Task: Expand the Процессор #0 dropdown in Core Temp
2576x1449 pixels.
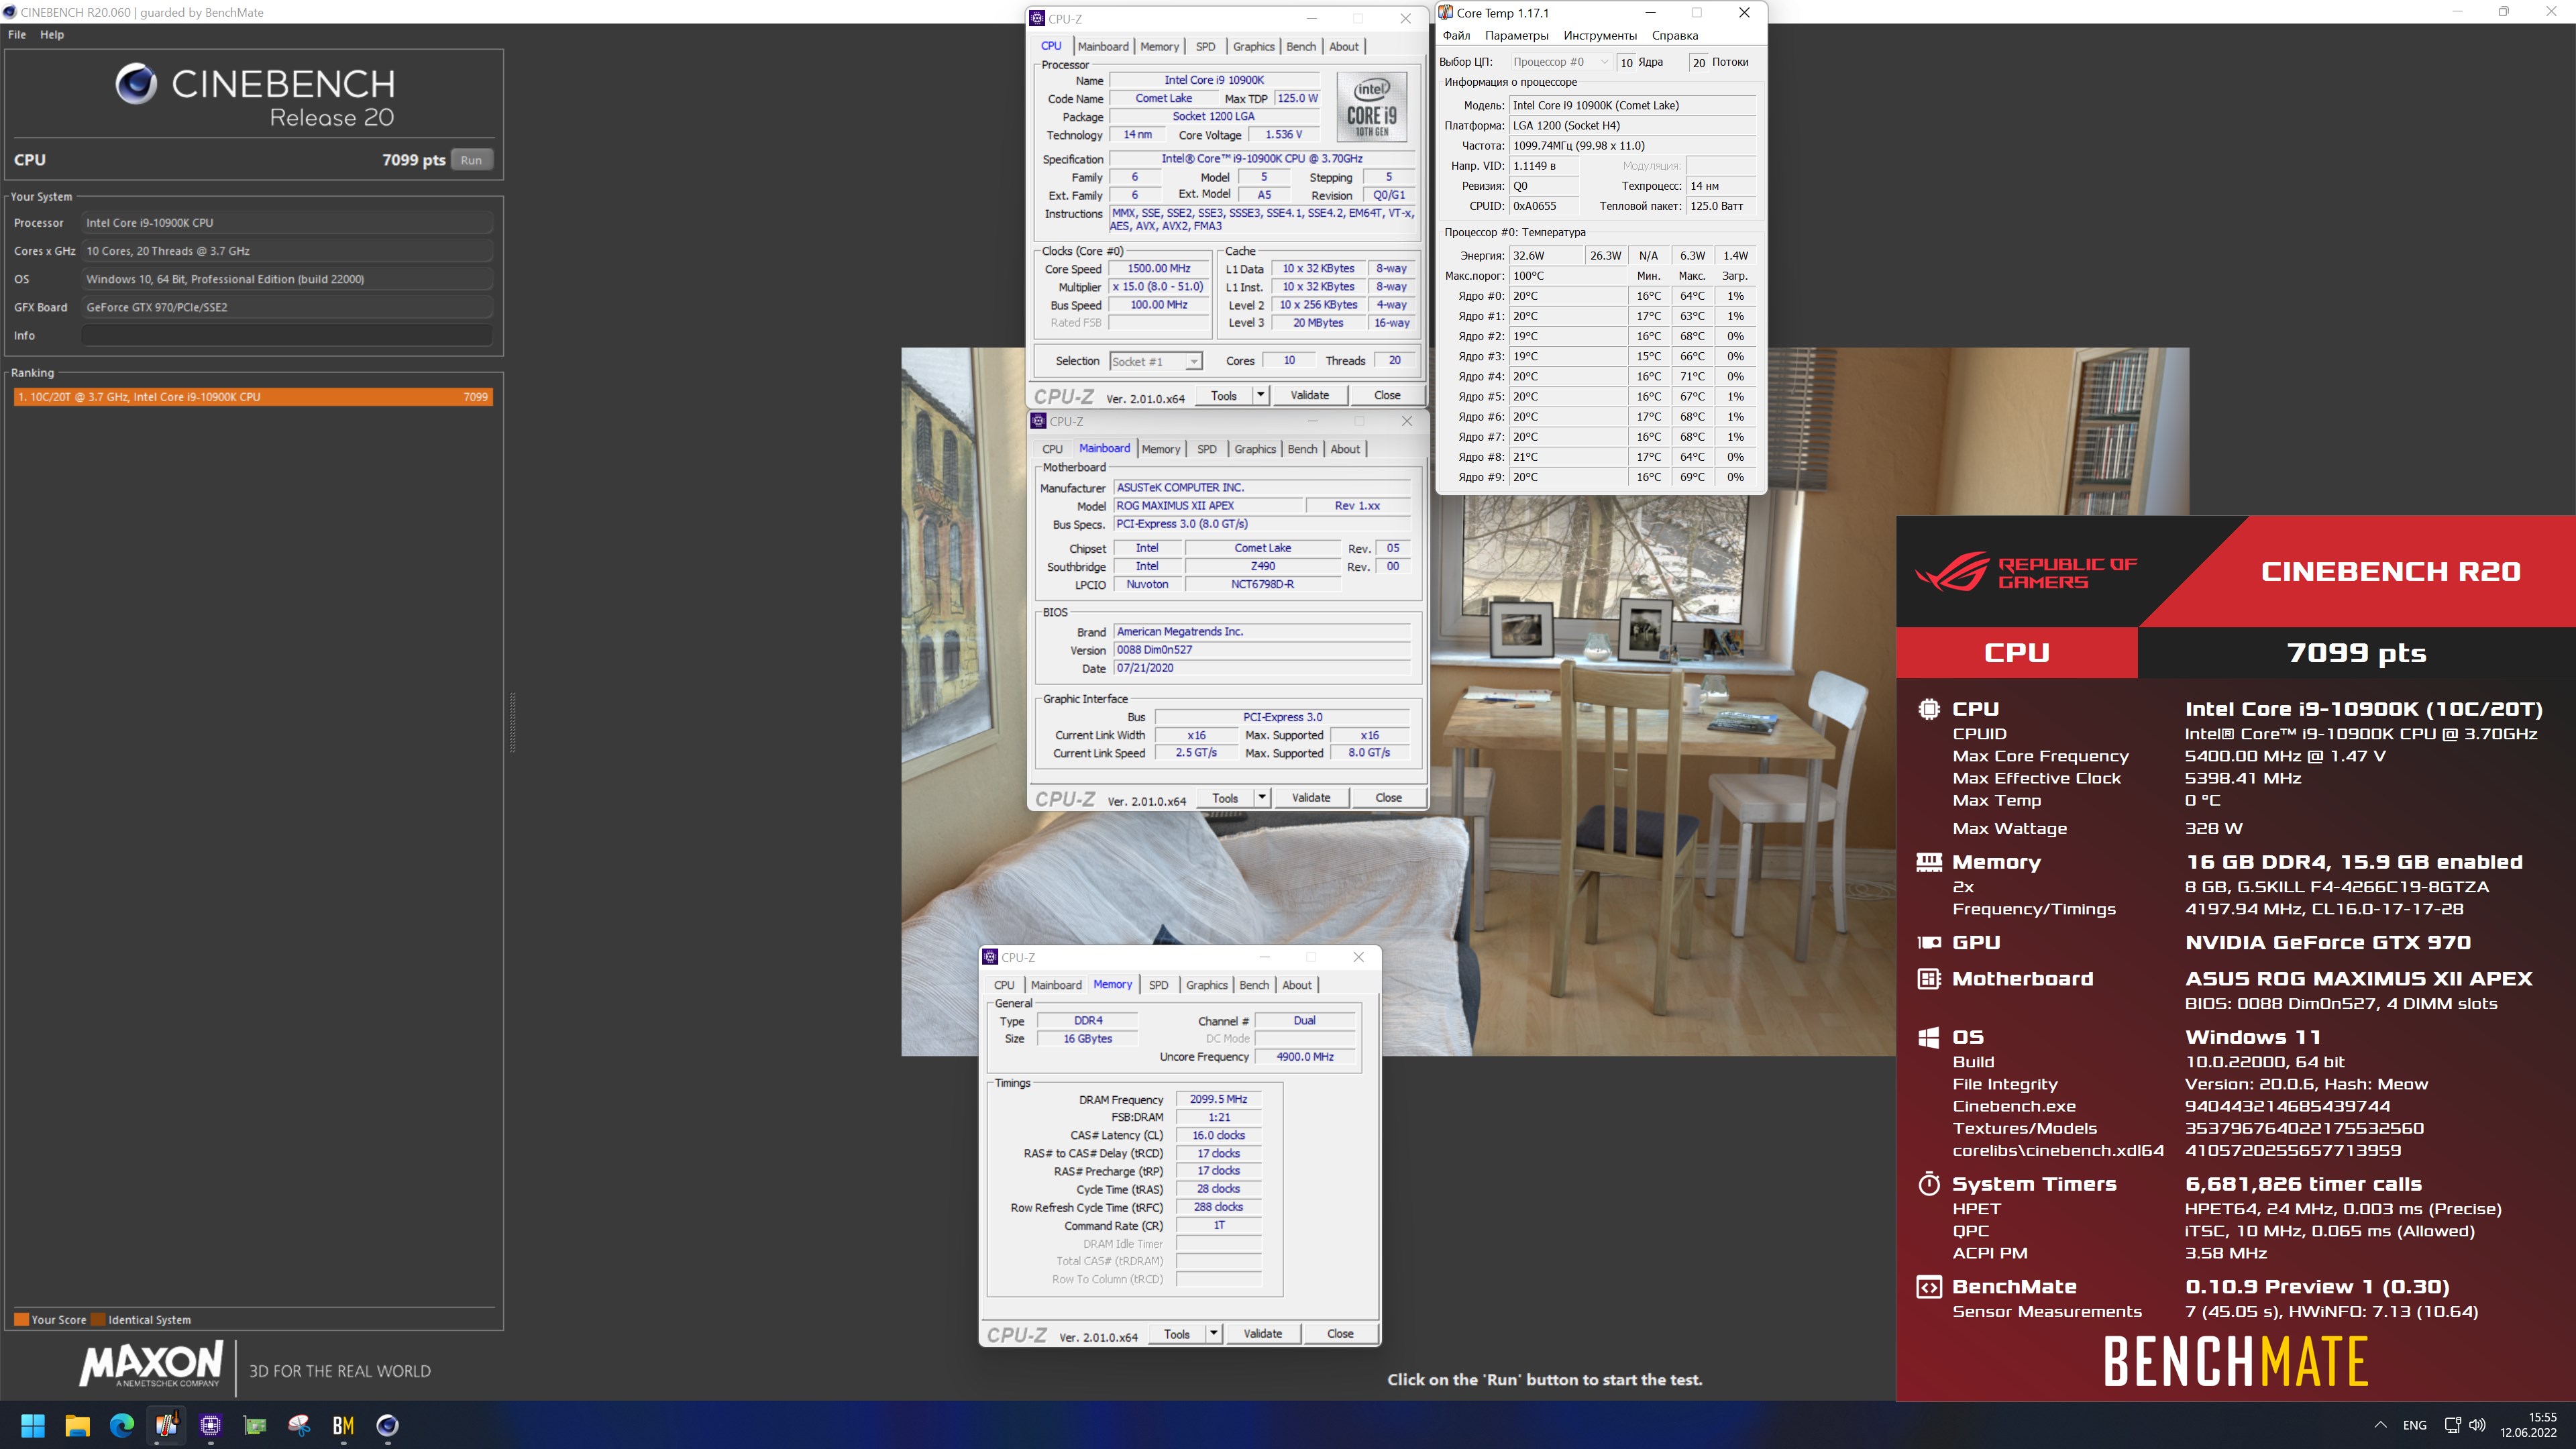Action: (1560, 62)
